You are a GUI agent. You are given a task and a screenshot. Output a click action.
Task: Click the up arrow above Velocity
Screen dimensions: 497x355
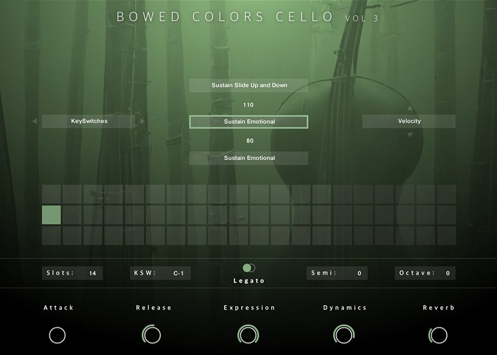409,109
